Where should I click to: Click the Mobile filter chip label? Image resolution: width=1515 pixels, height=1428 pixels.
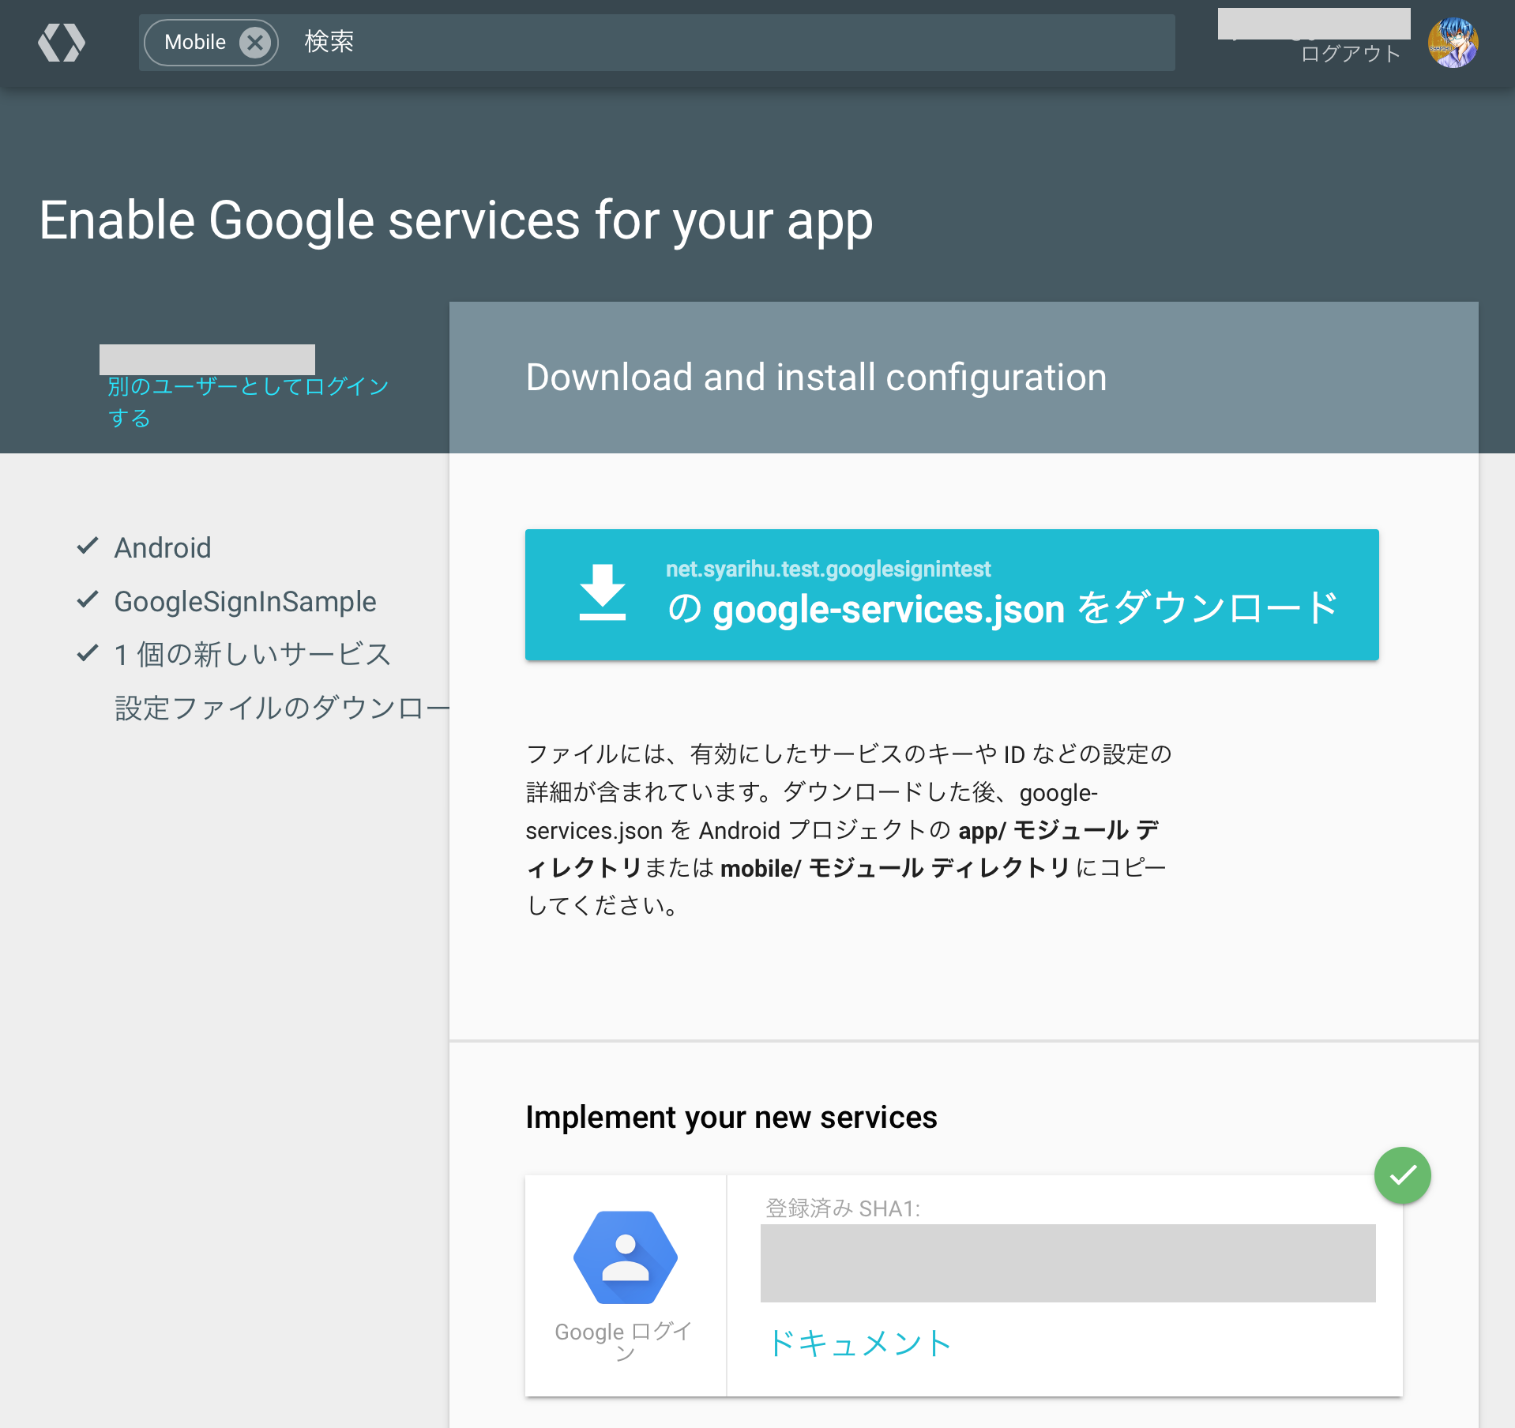tap(195, 42)
